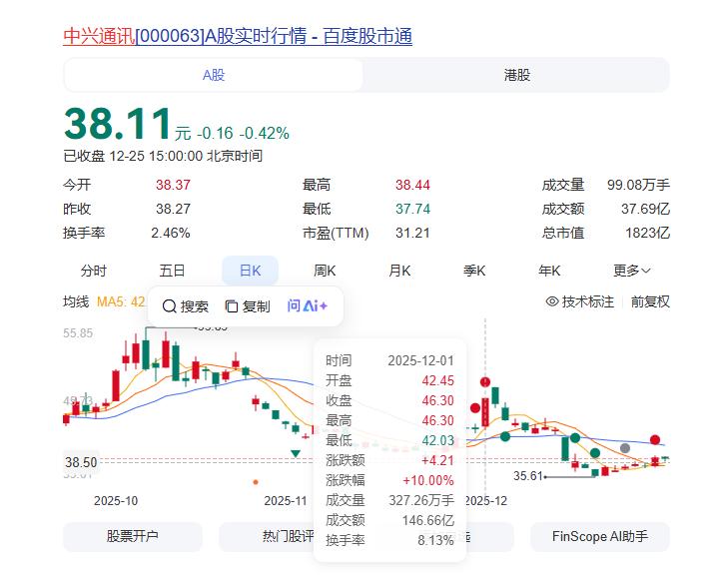Click the search icon in popup toolbar
Screen dimensions: 709x575
tap(170, 306)
